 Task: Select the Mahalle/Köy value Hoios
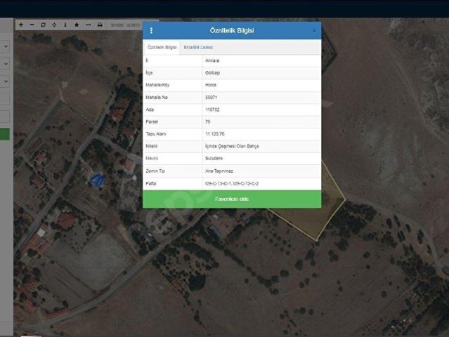coord(211,85)
